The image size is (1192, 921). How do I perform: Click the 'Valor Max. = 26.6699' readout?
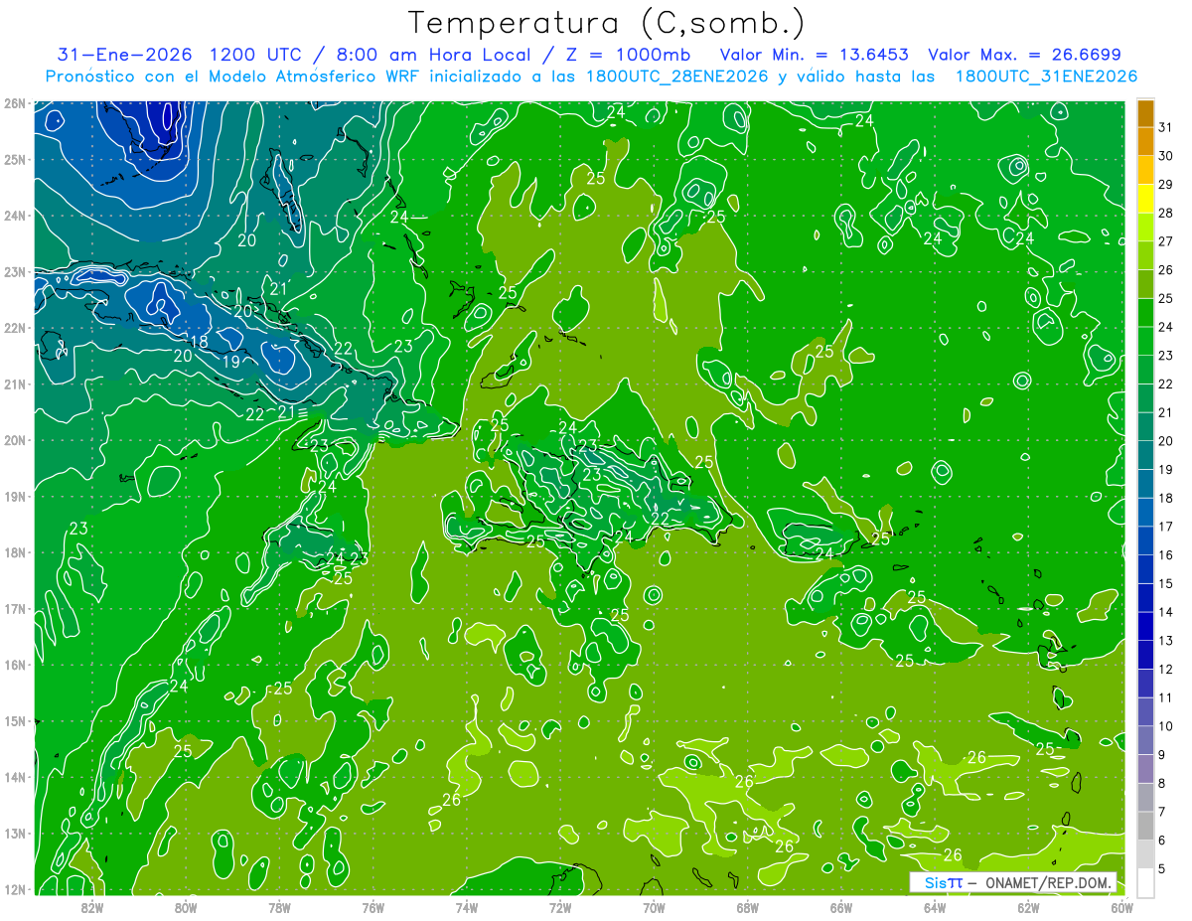click(x=1025, y=54)
